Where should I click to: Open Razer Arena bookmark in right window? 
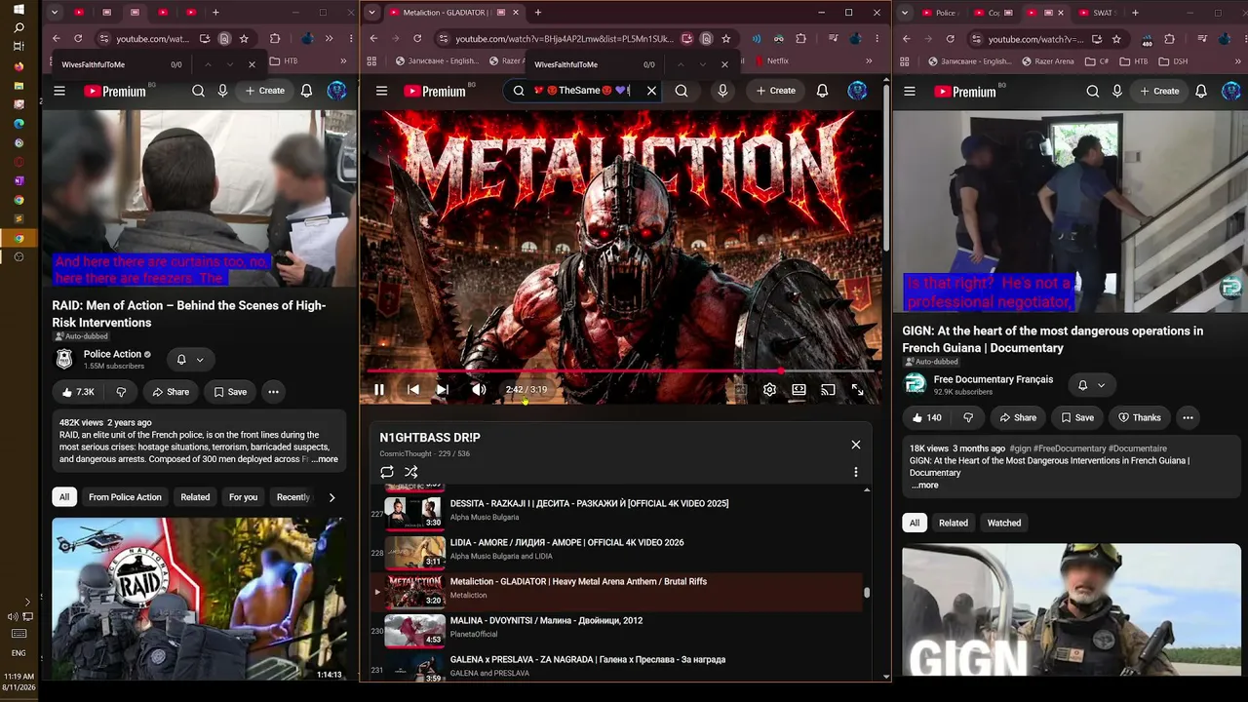pyautogui.click(x=1047, y=61)
